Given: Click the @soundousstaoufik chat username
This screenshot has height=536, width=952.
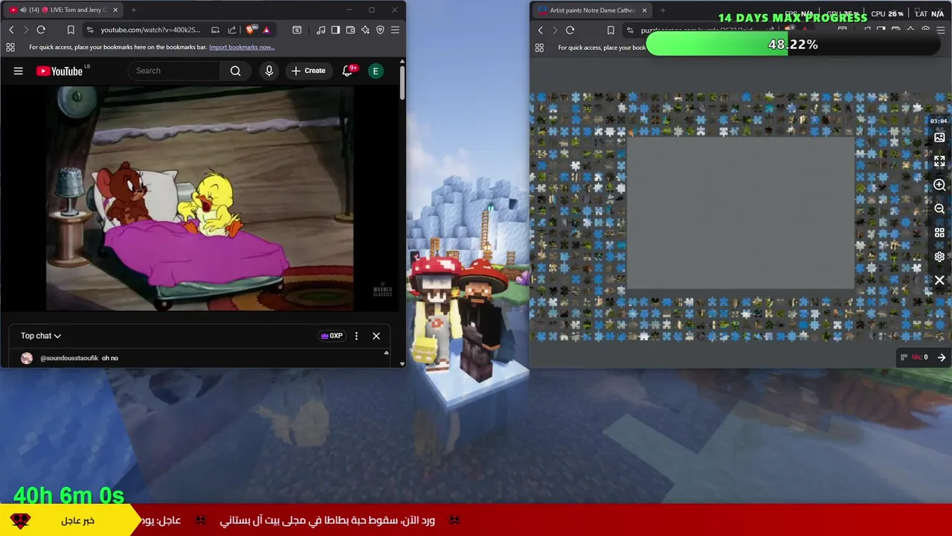Looking at the screenshot, I should (69, 358).
